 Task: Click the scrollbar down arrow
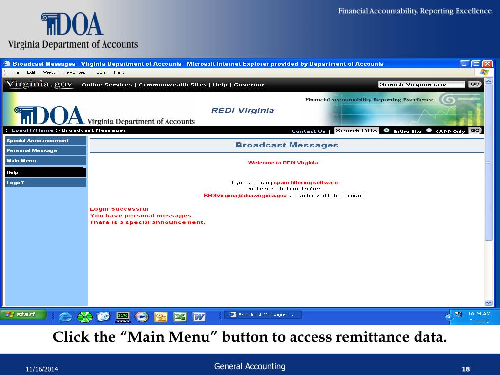point(488,303)
